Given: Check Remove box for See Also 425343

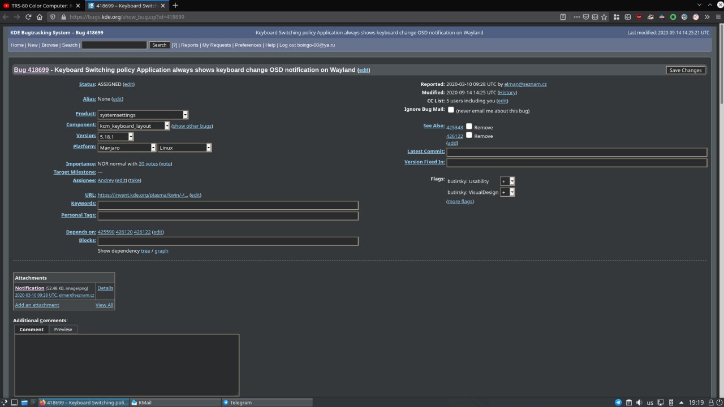Looking at the screenshot, I should pos(469,127).
